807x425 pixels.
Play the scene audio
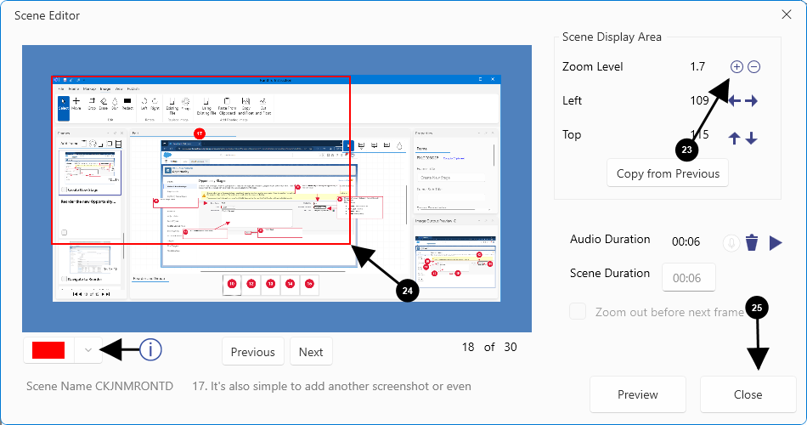(x=775, y=243)
